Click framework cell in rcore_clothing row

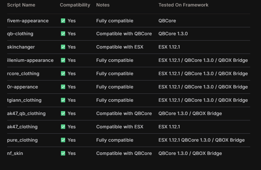203,74
